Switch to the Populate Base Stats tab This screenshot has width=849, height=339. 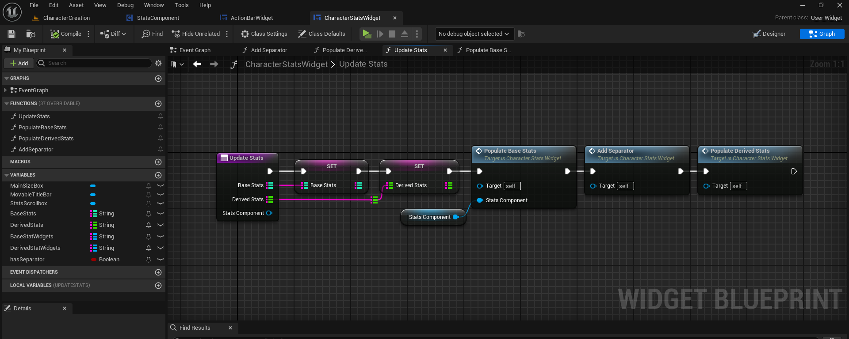[x=484, y=50]
